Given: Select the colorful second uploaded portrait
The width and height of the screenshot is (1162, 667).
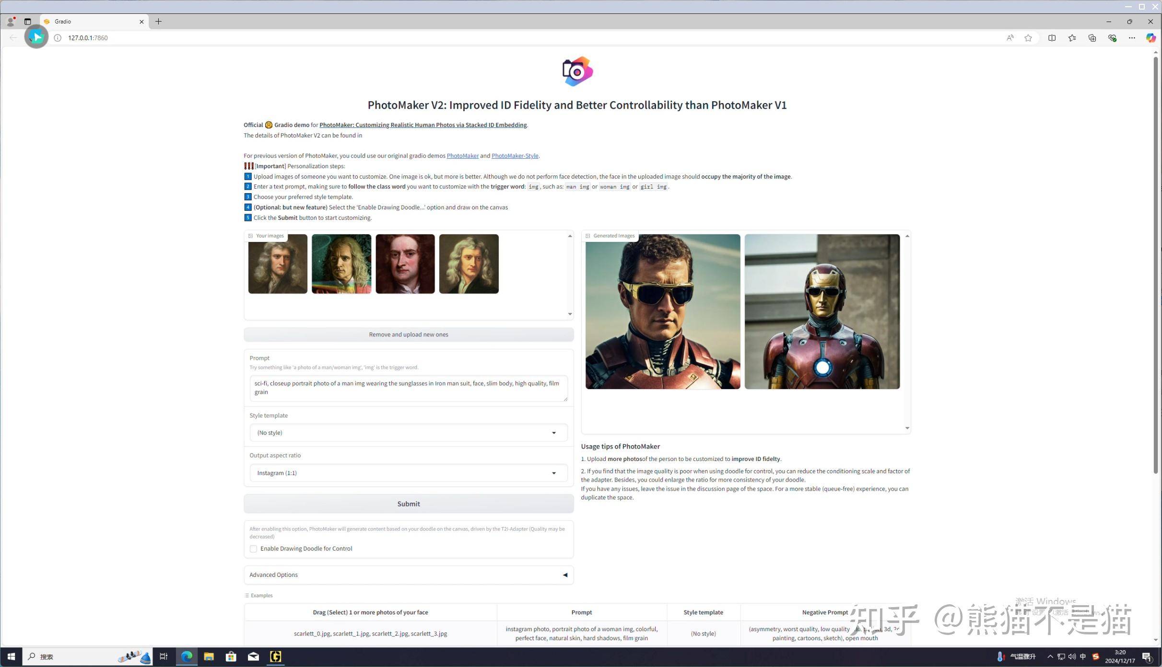Looking at the screenshot, I should click(x=341, y=264).
